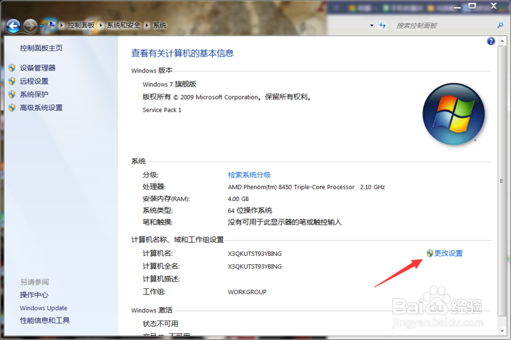Open 性能信息和工具 link
Screen dimensions: 511x340
pyautogui.click(x=44, y=321)
